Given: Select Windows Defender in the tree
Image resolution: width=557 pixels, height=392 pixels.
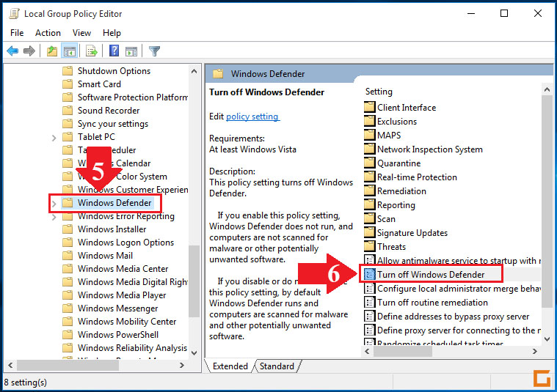Looking at the screenshot, I should coord(107,203).
